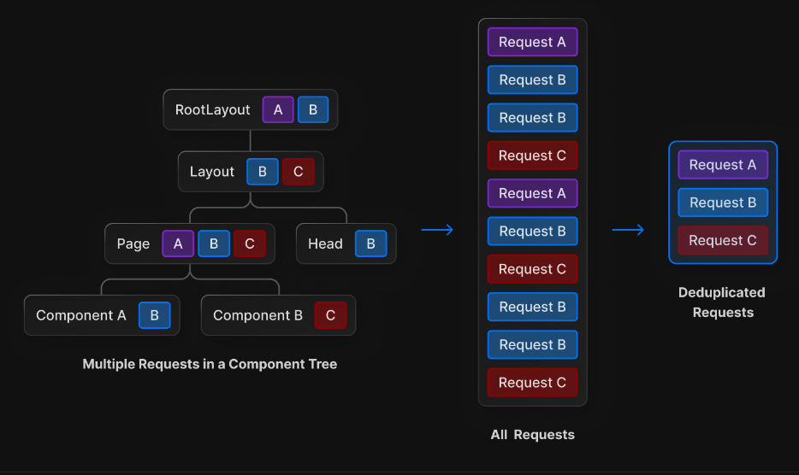Select the red C badge in Page node
The width and height of the screenshot is (799, 475).
tap(250, 243)
